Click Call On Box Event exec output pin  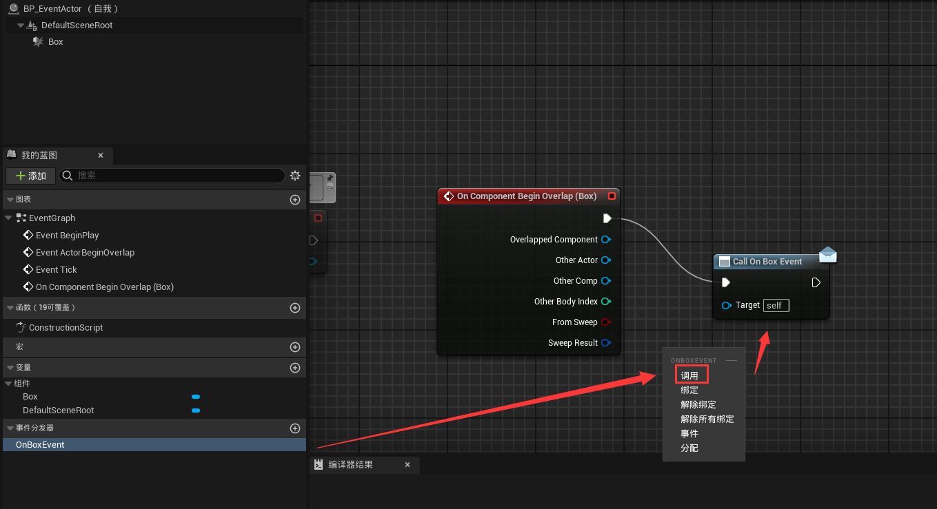(816, 282)
